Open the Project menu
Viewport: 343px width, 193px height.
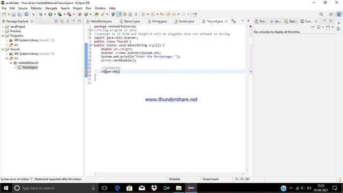pos(78,9)
